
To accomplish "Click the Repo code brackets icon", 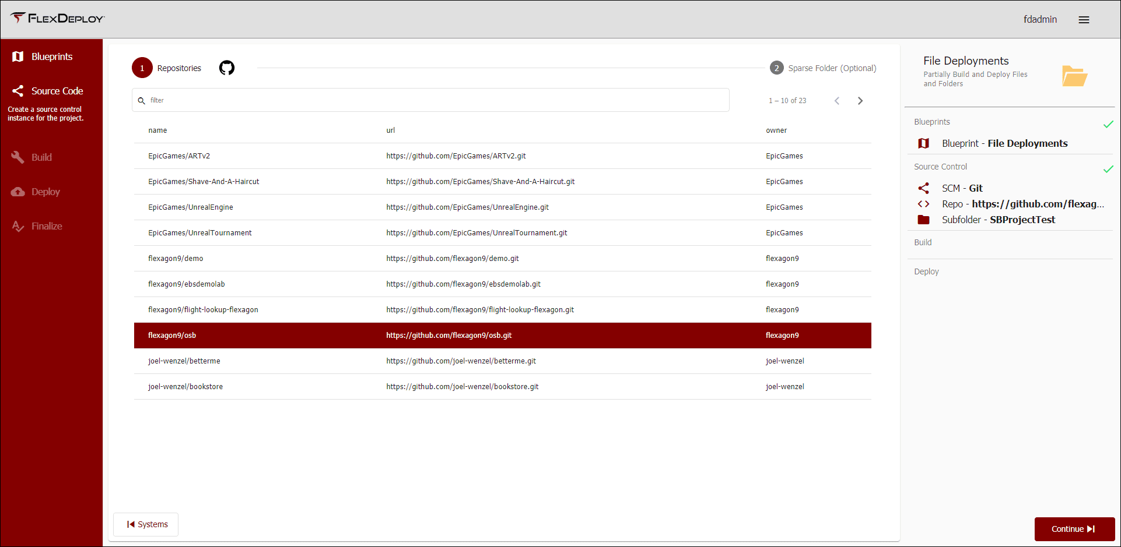I will click(923, 204).
